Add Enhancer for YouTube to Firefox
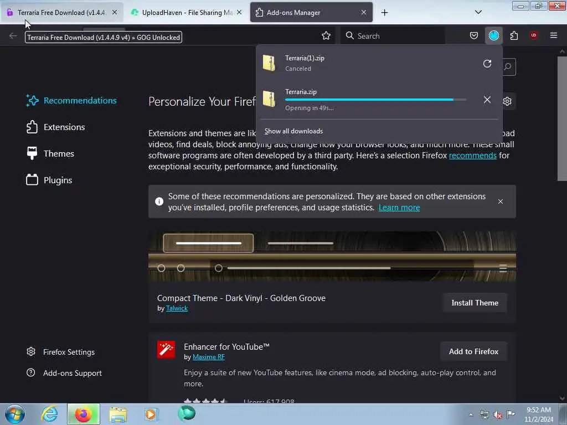This screenshot has height=425, width=567. click(x=473, y=351)
